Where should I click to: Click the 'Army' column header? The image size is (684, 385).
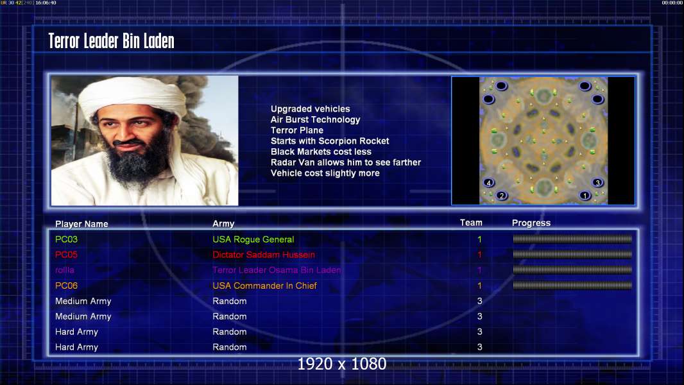coord(223,224)
